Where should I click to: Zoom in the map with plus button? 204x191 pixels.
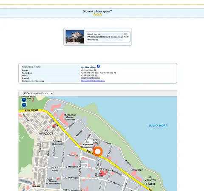(24, 100)
